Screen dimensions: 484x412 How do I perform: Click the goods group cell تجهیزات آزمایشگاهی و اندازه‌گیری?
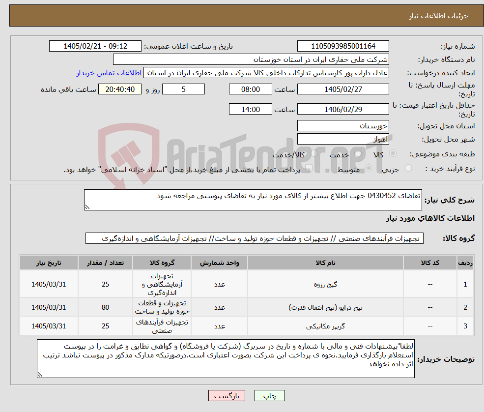coord(162,285)
